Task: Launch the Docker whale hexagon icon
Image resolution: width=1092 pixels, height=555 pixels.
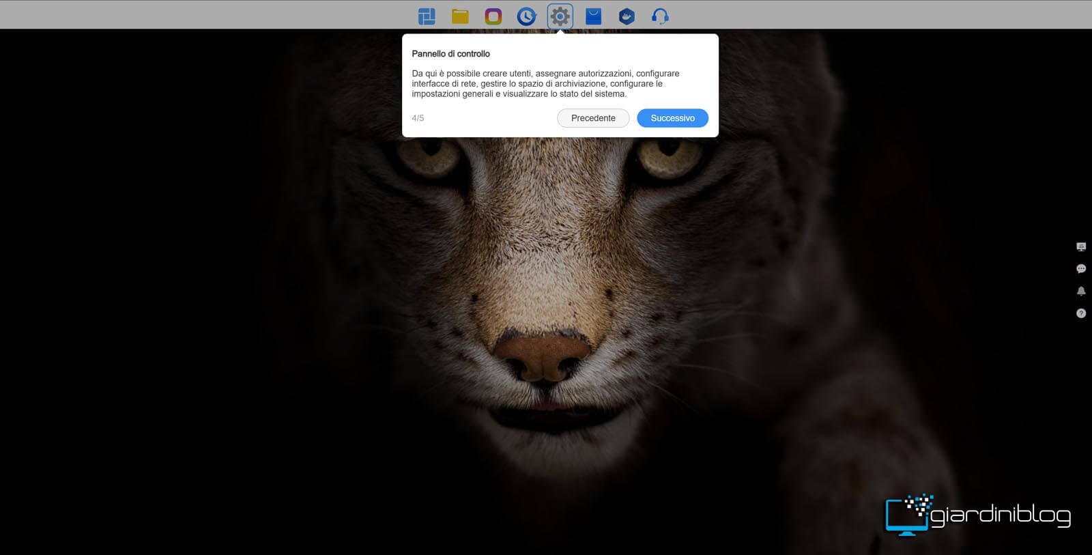Action: tap(627, 16)
